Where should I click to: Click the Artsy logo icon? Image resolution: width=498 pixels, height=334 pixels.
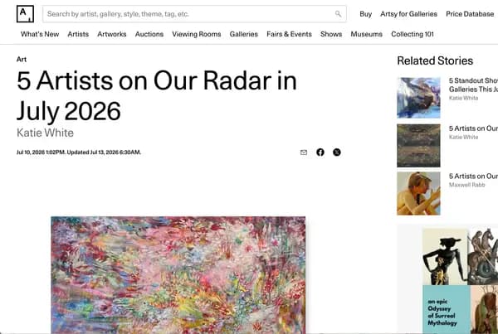tap(25, 14)
